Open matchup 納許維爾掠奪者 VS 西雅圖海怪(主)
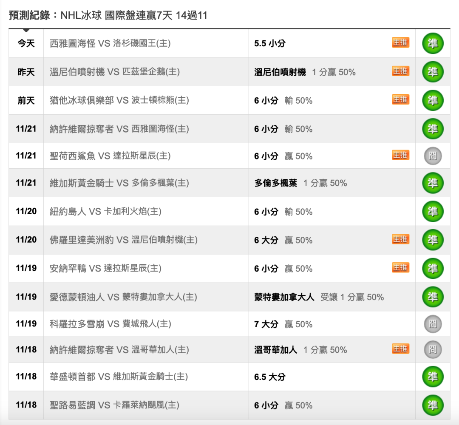459x425 pixels. (x=119, y=129)
